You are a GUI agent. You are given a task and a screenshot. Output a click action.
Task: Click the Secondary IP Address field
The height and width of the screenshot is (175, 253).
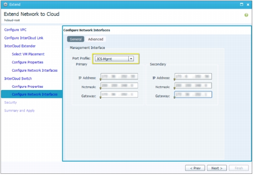tap(193, 76)
